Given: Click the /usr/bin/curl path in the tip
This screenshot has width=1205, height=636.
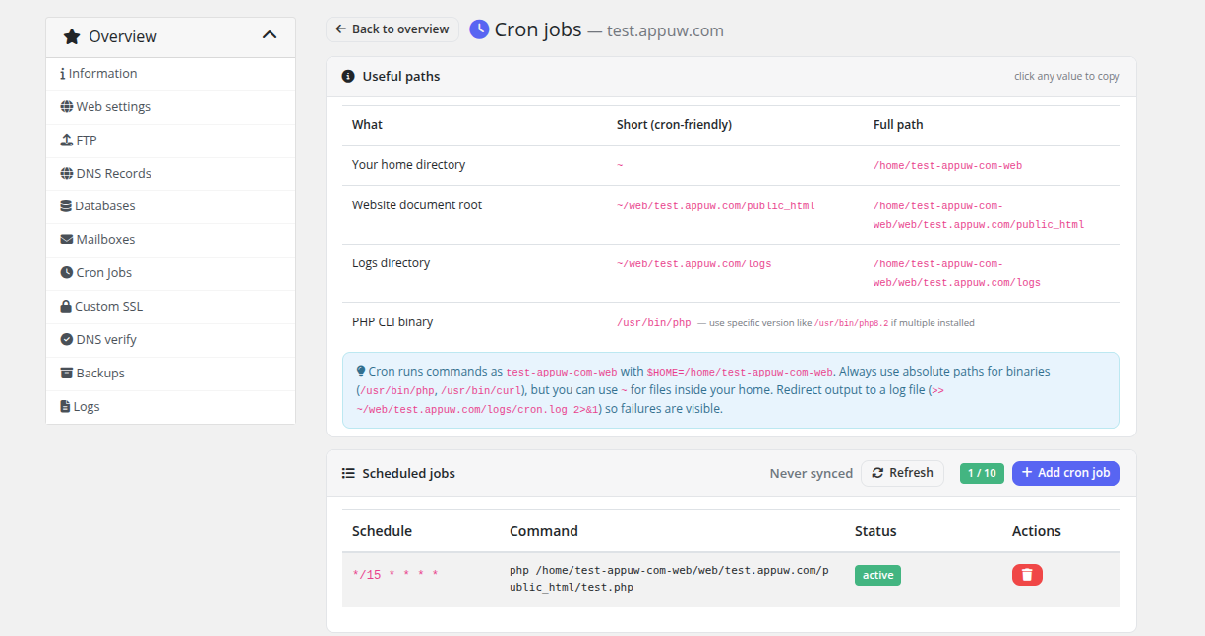Looking at the screenshot, I should (x=482, y=391).
